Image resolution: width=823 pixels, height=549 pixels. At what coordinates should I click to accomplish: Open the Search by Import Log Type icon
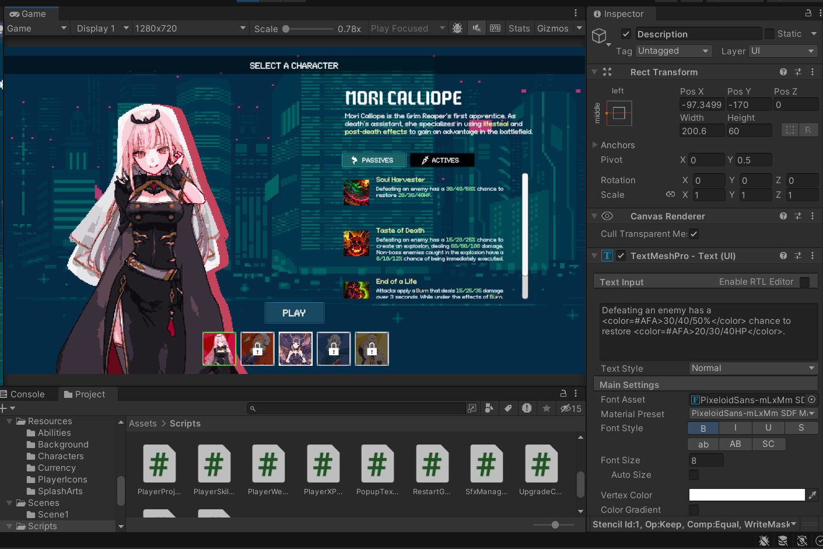coord(527,408)
